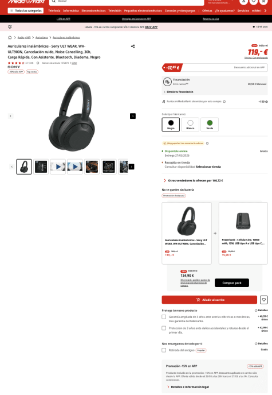
Task: Check the 3-year extended warranty option
Action: pos(164,317)
